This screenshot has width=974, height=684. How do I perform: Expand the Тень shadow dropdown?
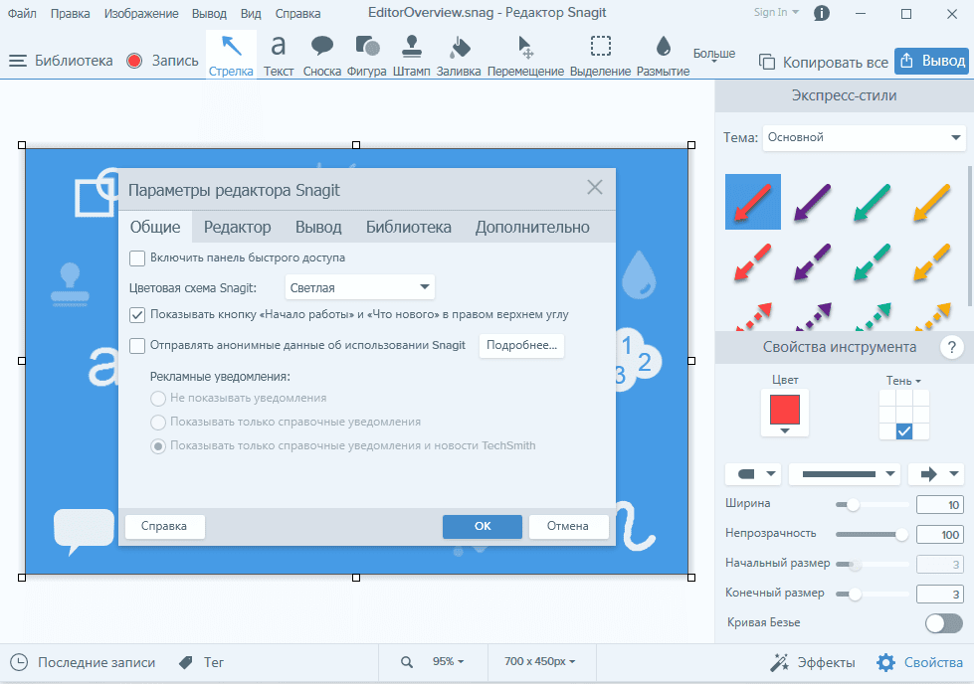point(903,381)
